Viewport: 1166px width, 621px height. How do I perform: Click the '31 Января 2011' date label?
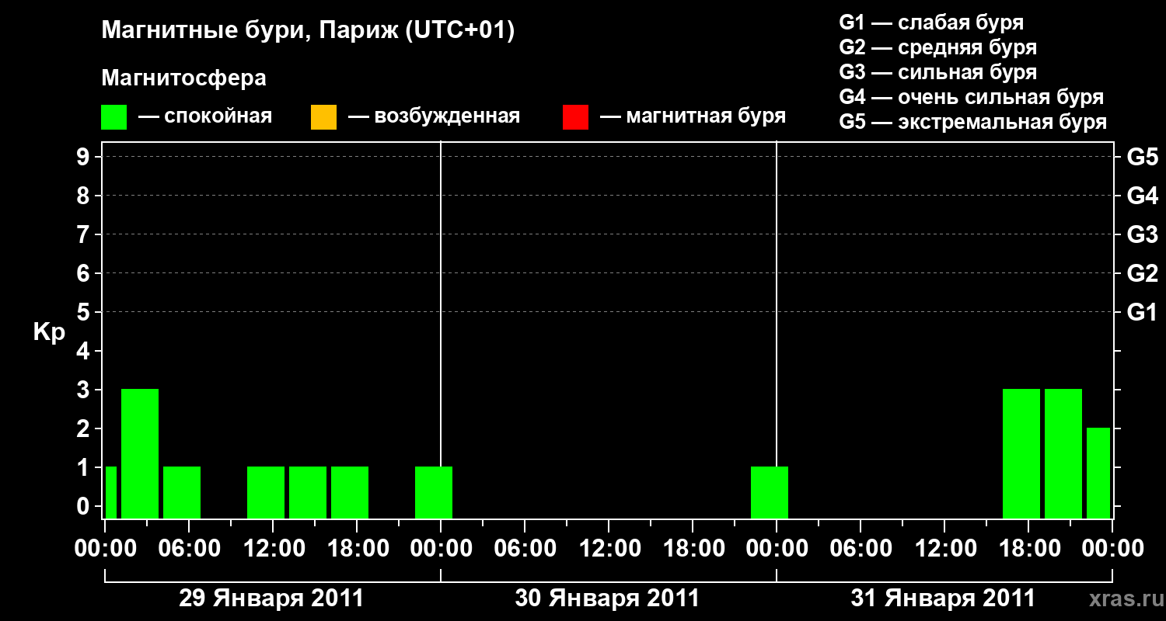(x=943, y=598)
